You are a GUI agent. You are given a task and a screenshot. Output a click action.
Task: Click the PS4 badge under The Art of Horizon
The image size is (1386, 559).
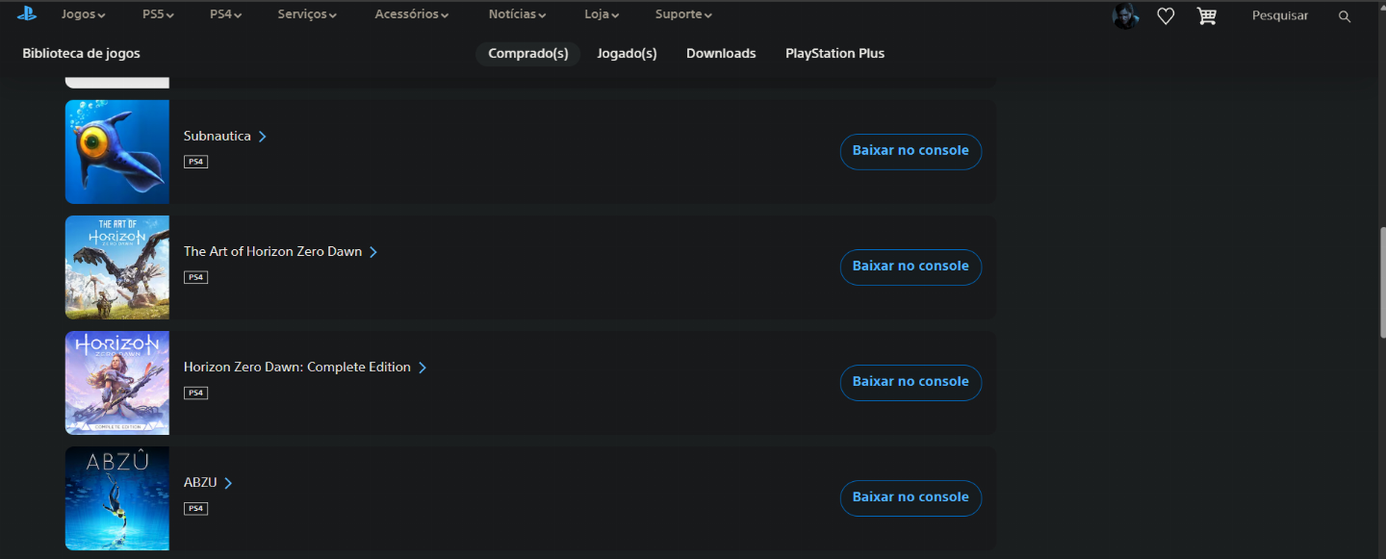coord(195,277)
